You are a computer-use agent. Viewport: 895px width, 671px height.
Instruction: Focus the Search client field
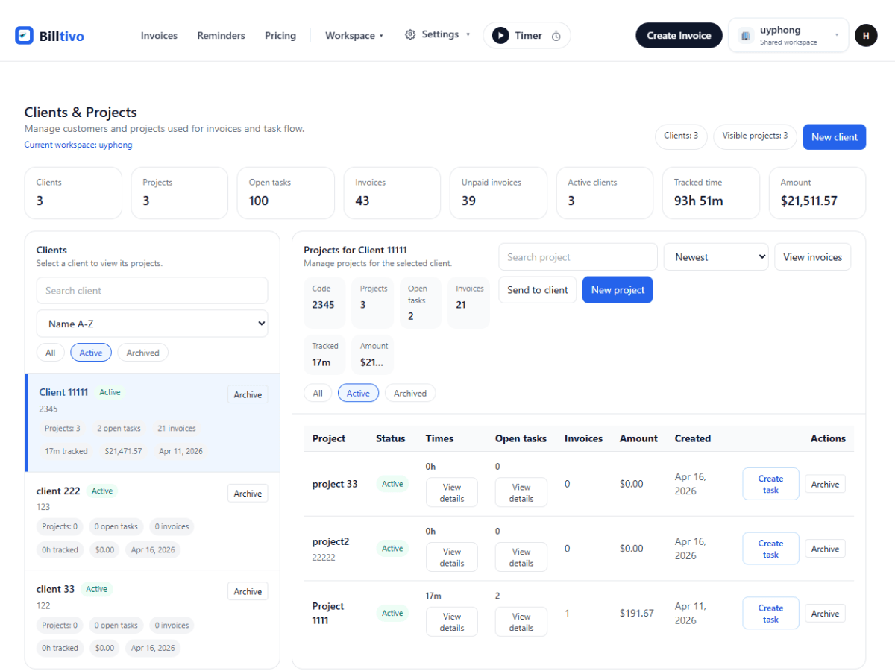(x=152, y=291)
